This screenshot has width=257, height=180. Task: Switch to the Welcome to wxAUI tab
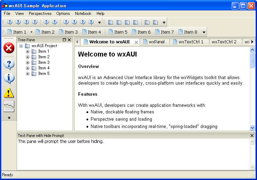pos(109,42)
